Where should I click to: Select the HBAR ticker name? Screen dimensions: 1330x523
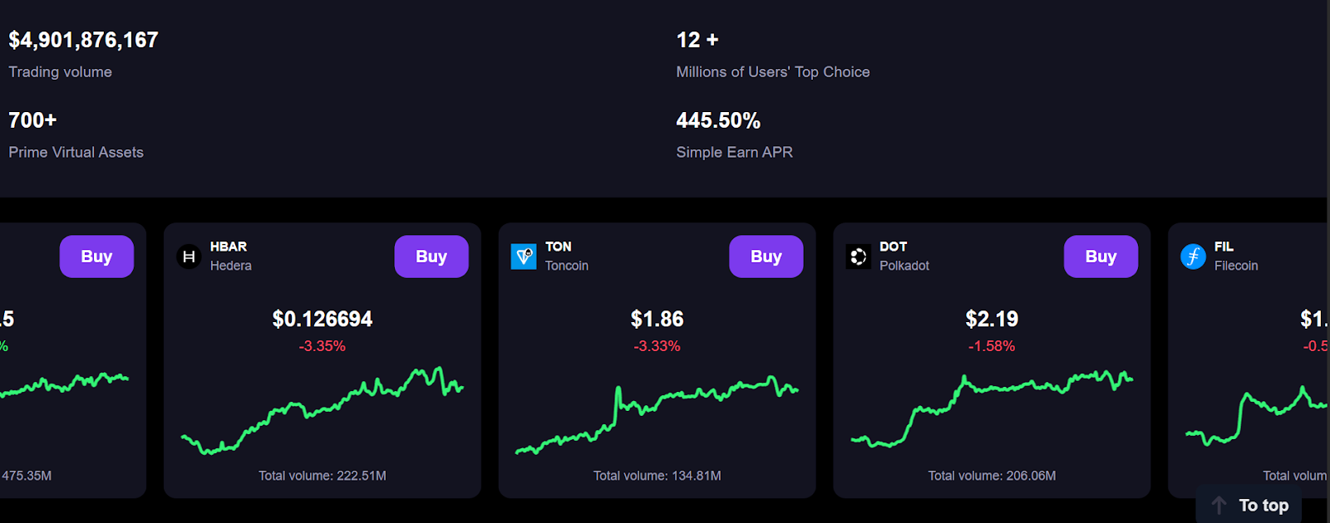tap(229, 247)
